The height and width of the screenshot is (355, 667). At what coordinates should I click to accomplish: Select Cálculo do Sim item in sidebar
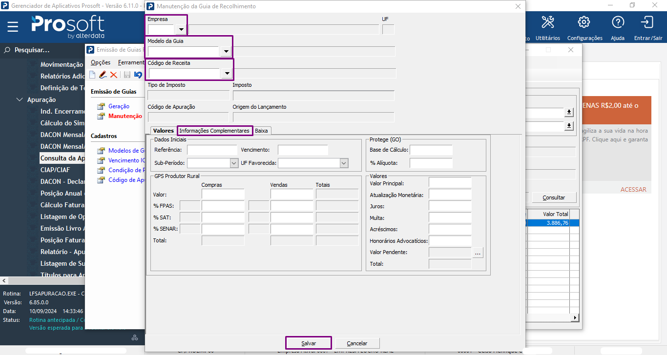tap(63, 123)
